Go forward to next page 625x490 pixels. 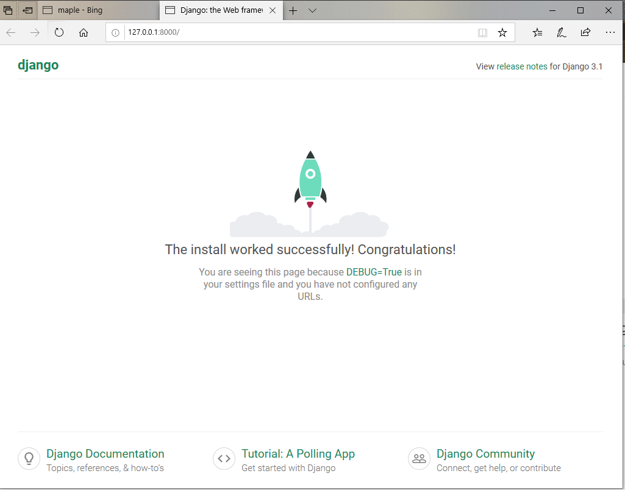tap(35, 33)
